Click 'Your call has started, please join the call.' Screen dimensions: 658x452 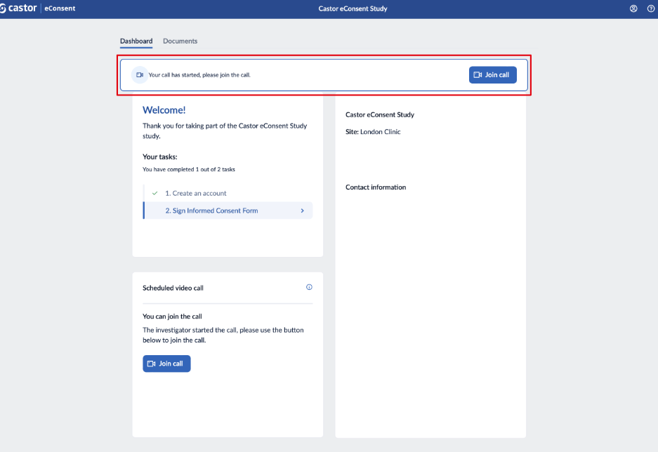(x=199, y=75)
